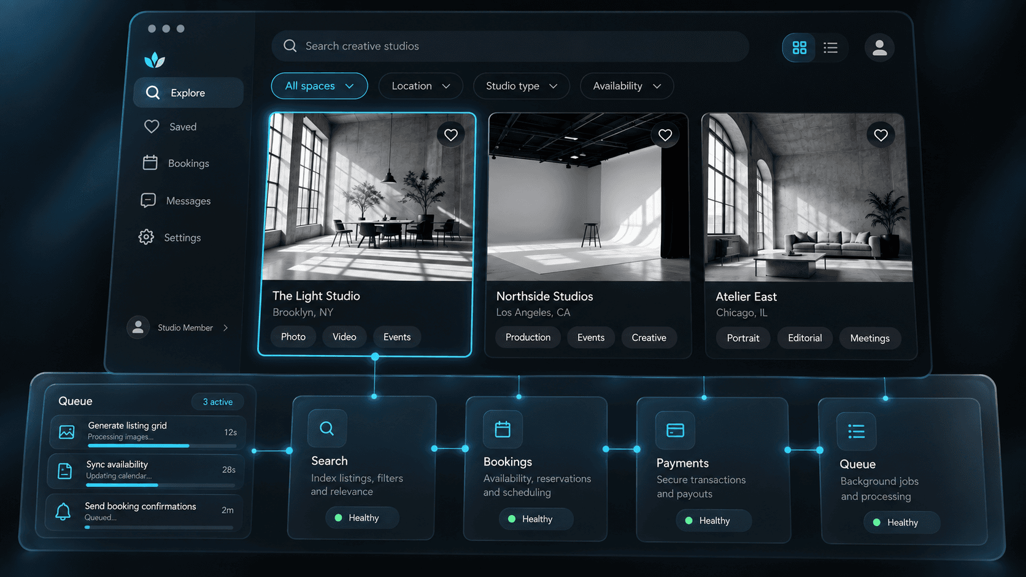Screen dimensions: 1026x577
Task: Click the Studio Member avatar icon
Action: click(138, 327)
